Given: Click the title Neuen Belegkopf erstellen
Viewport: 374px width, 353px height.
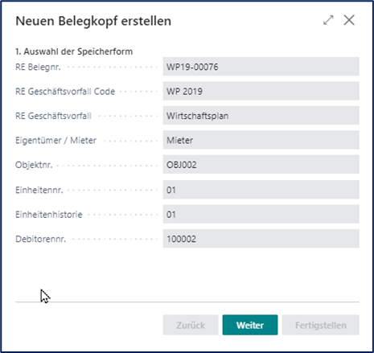Looking at the screenshot, I should [93, 21].
